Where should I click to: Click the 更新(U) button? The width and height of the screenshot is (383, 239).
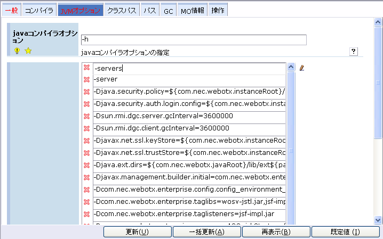pyautogui.click(x=137, y=232)
